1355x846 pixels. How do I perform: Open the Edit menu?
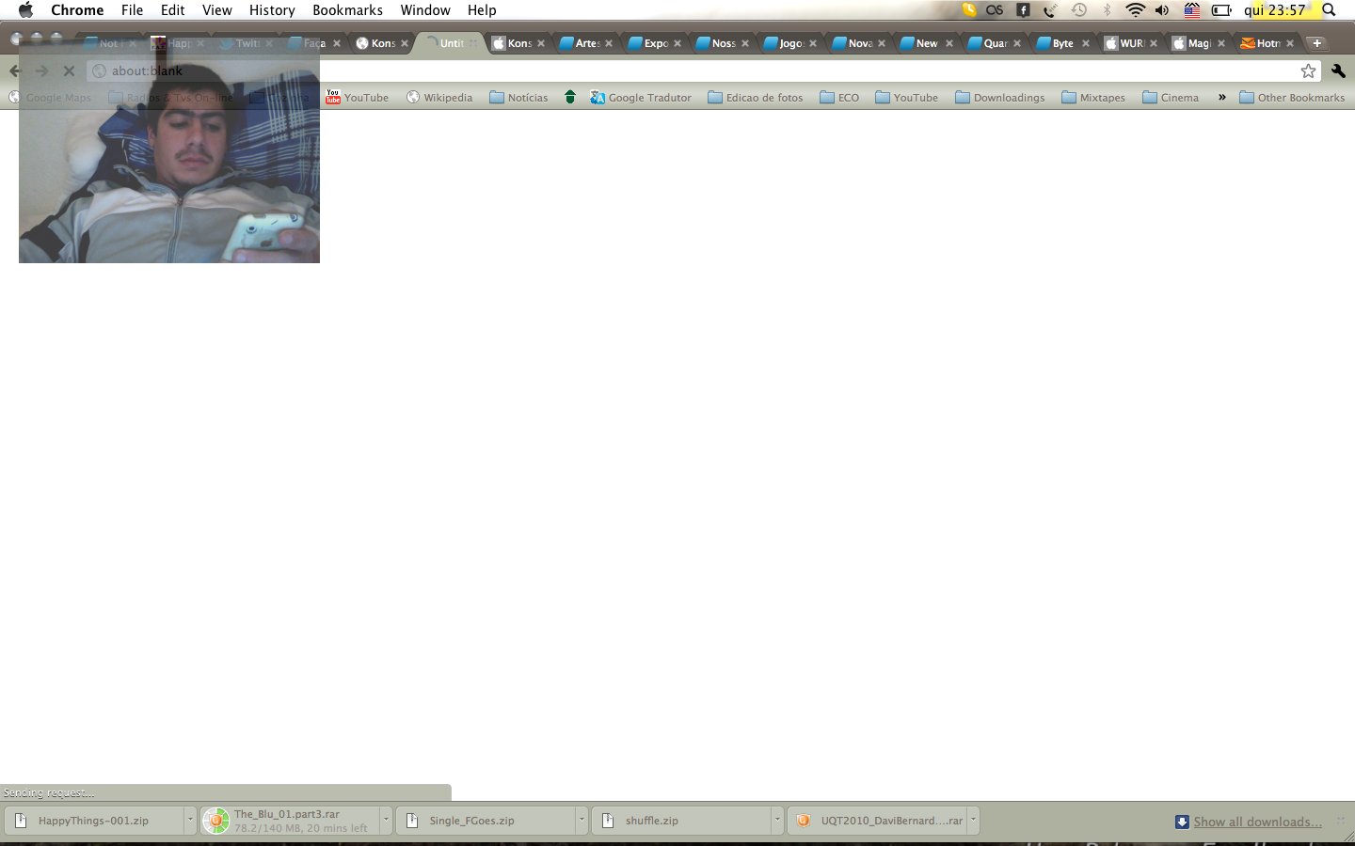(172, 10)
